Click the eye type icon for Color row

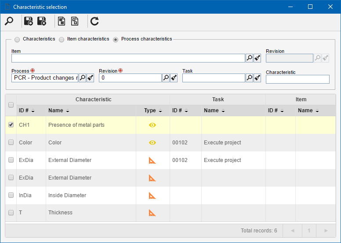pyautogui.click(x=152, y=143)
